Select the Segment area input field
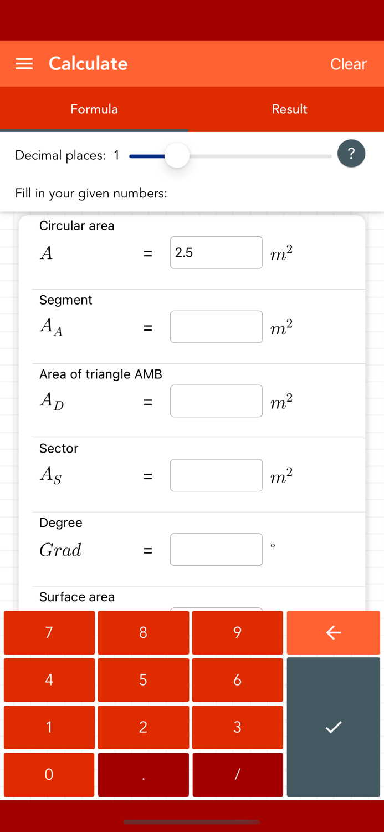 coord(216,327)
